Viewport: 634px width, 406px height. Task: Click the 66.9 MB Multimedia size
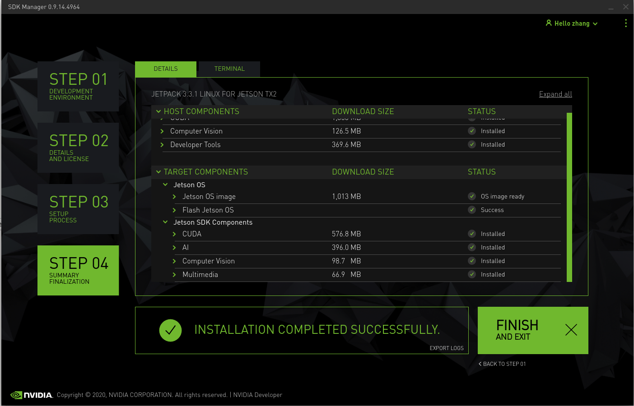[346, 275]
